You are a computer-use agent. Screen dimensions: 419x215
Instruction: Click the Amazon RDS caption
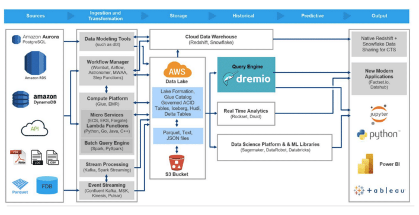tap(36, 78)
